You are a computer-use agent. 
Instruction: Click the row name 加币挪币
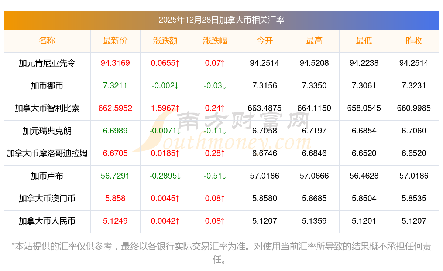47,86
